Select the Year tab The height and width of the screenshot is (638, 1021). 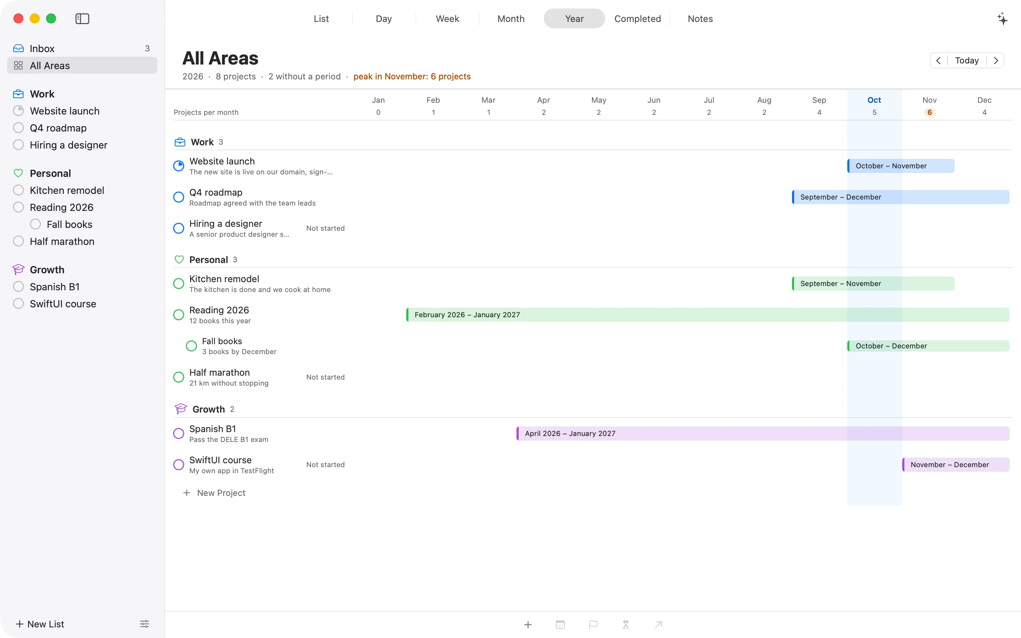pyautogui.click(x=574, y=18)
